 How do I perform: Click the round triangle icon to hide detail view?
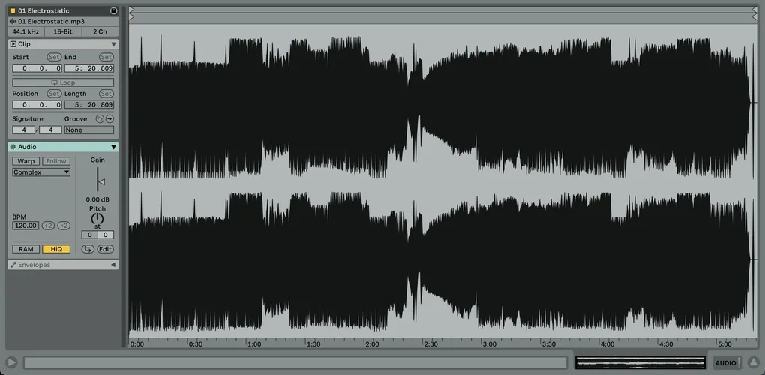coord(753,362)
